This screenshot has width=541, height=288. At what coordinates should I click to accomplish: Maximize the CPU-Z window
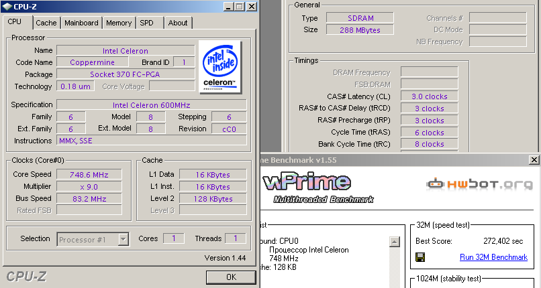[x=240, y=7]
